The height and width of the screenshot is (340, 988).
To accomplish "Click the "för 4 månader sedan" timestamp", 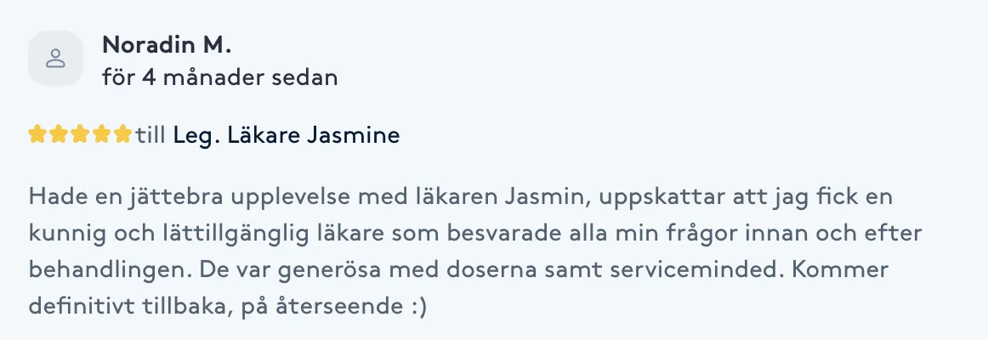I will (x=220, y=77).
